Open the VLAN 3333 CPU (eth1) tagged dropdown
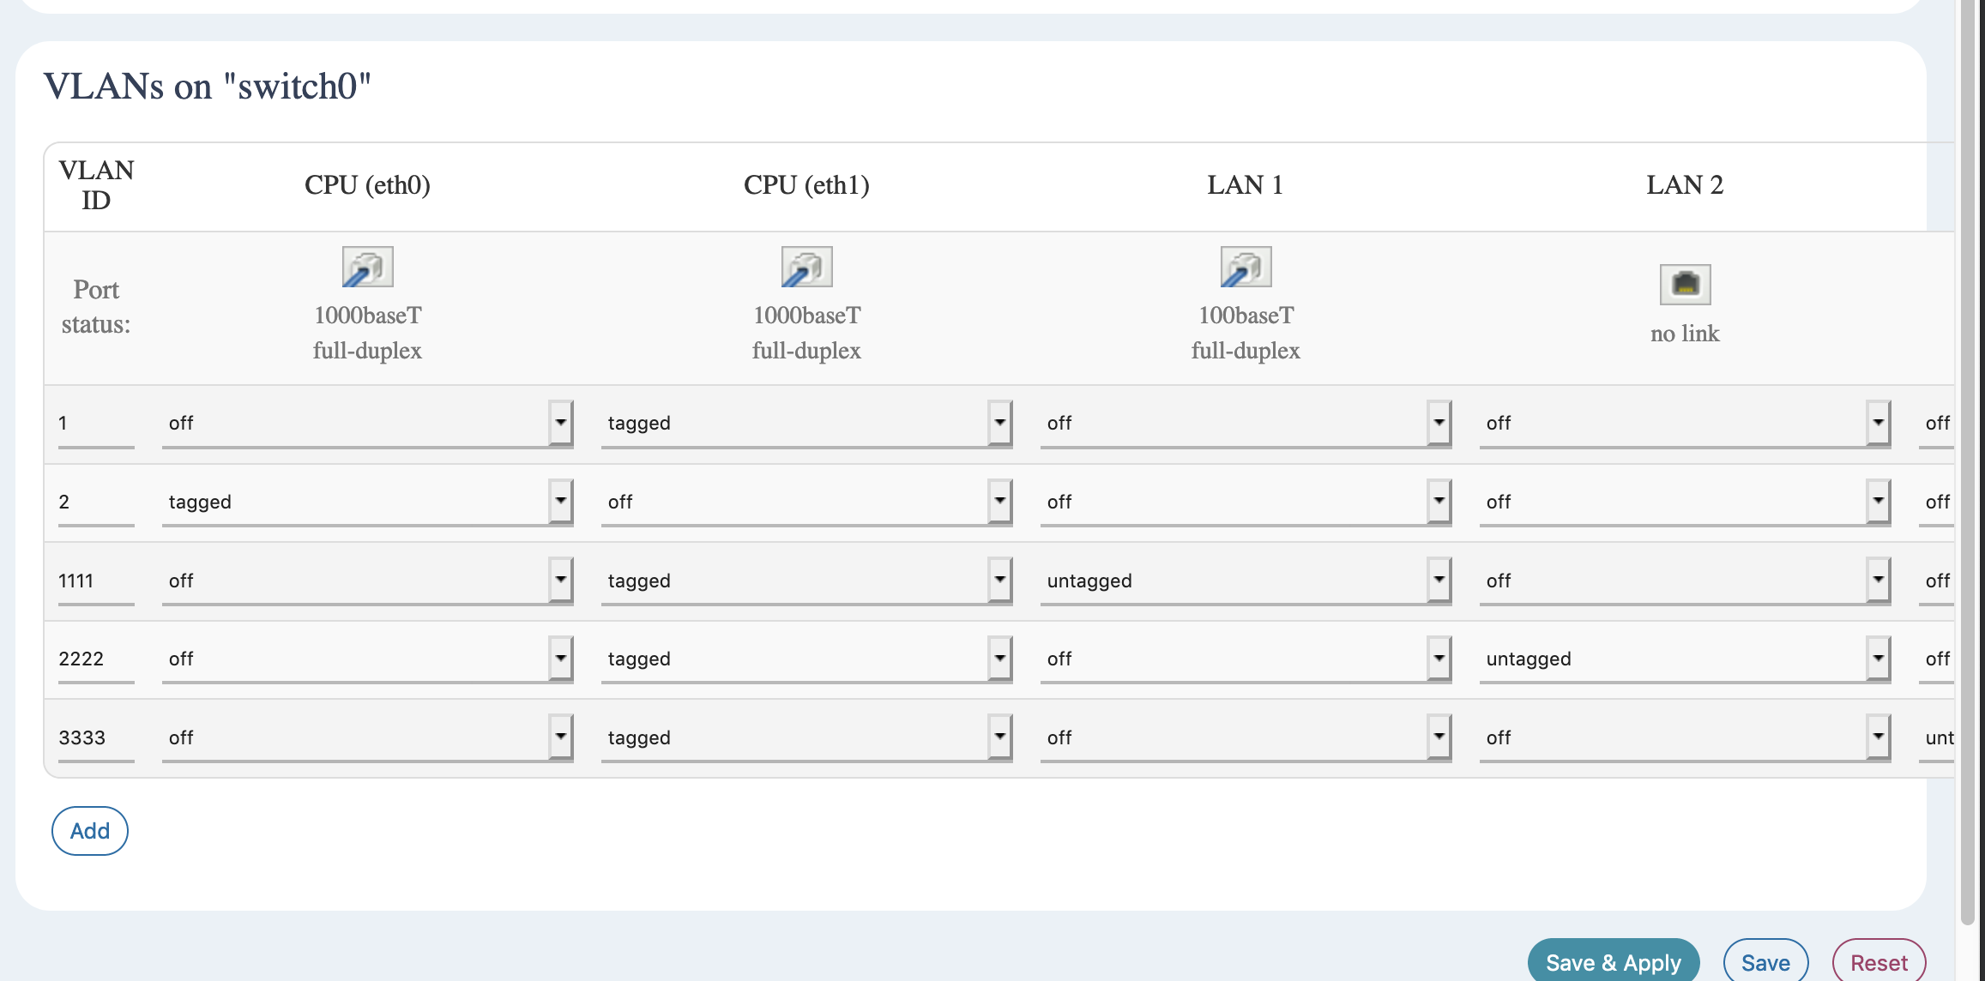This screenshot has width=1985, height=981. [x=806, y=737]
